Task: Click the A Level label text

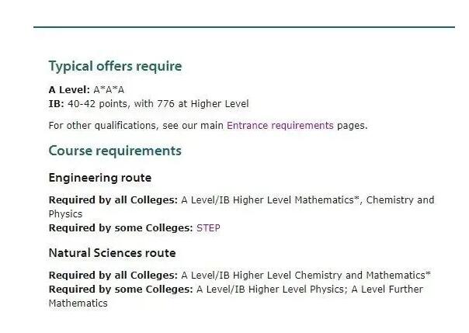Action: (69, 90)
